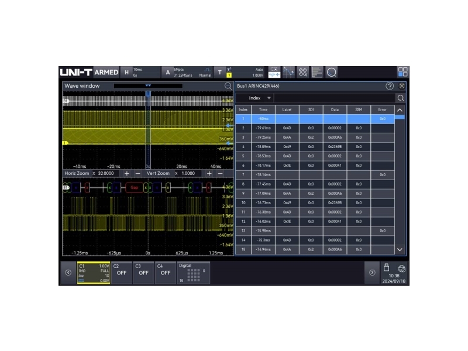Click the USB storage icon

click(x=386, y=267)
